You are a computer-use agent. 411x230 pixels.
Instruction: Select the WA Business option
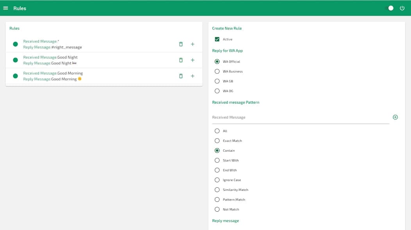click(217, 71)
